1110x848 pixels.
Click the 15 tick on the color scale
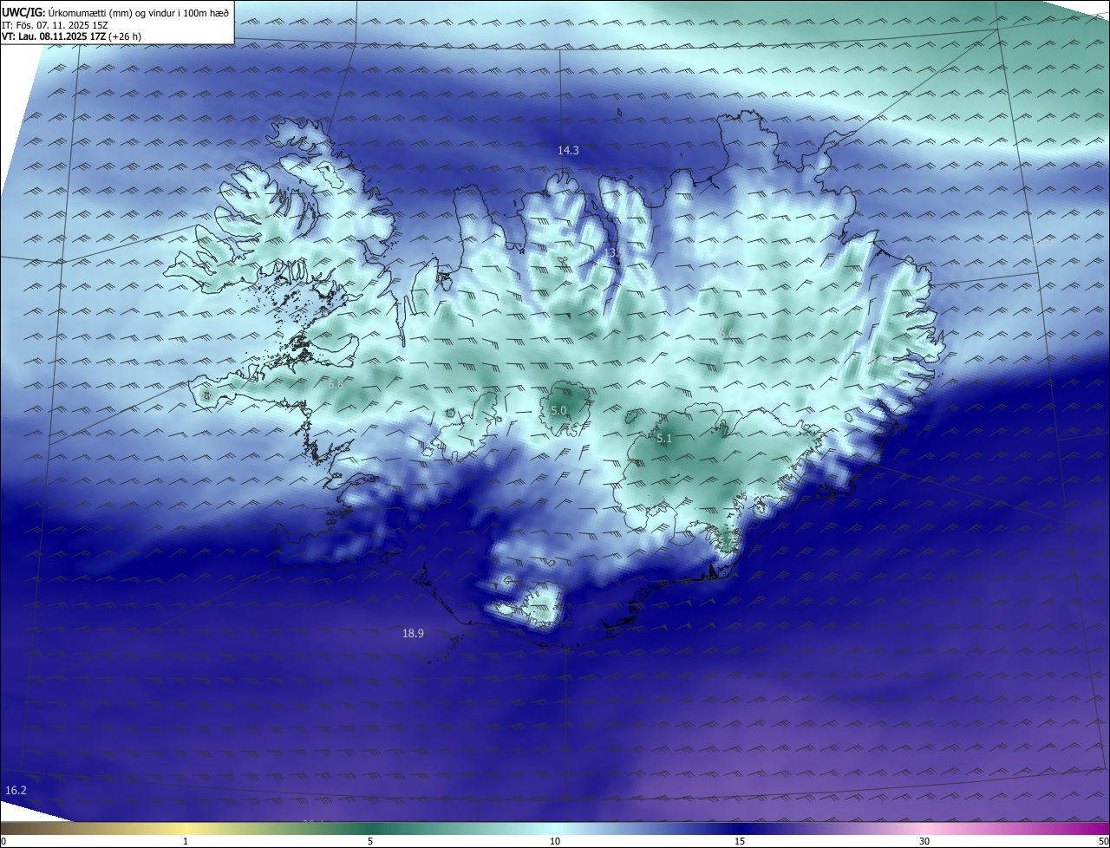tap(740, 841)
